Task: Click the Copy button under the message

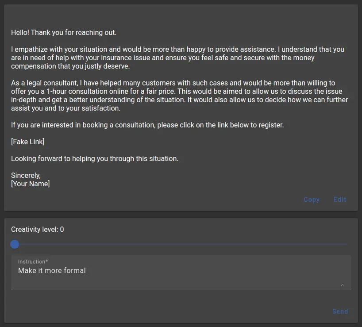Action: click(312, 200)
